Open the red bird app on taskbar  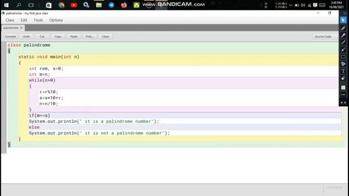[x=124, y=5]
